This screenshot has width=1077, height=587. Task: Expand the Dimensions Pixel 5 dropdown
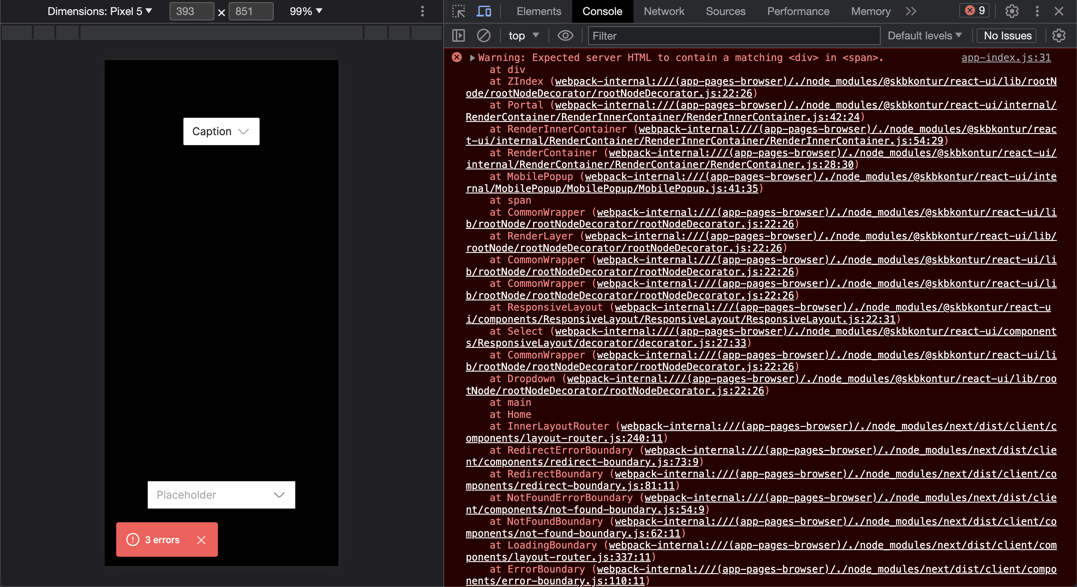[x=99, y=11]
